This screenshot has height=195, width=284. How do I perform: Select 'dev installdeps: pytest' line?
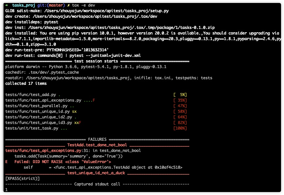(x=32, y=22)
